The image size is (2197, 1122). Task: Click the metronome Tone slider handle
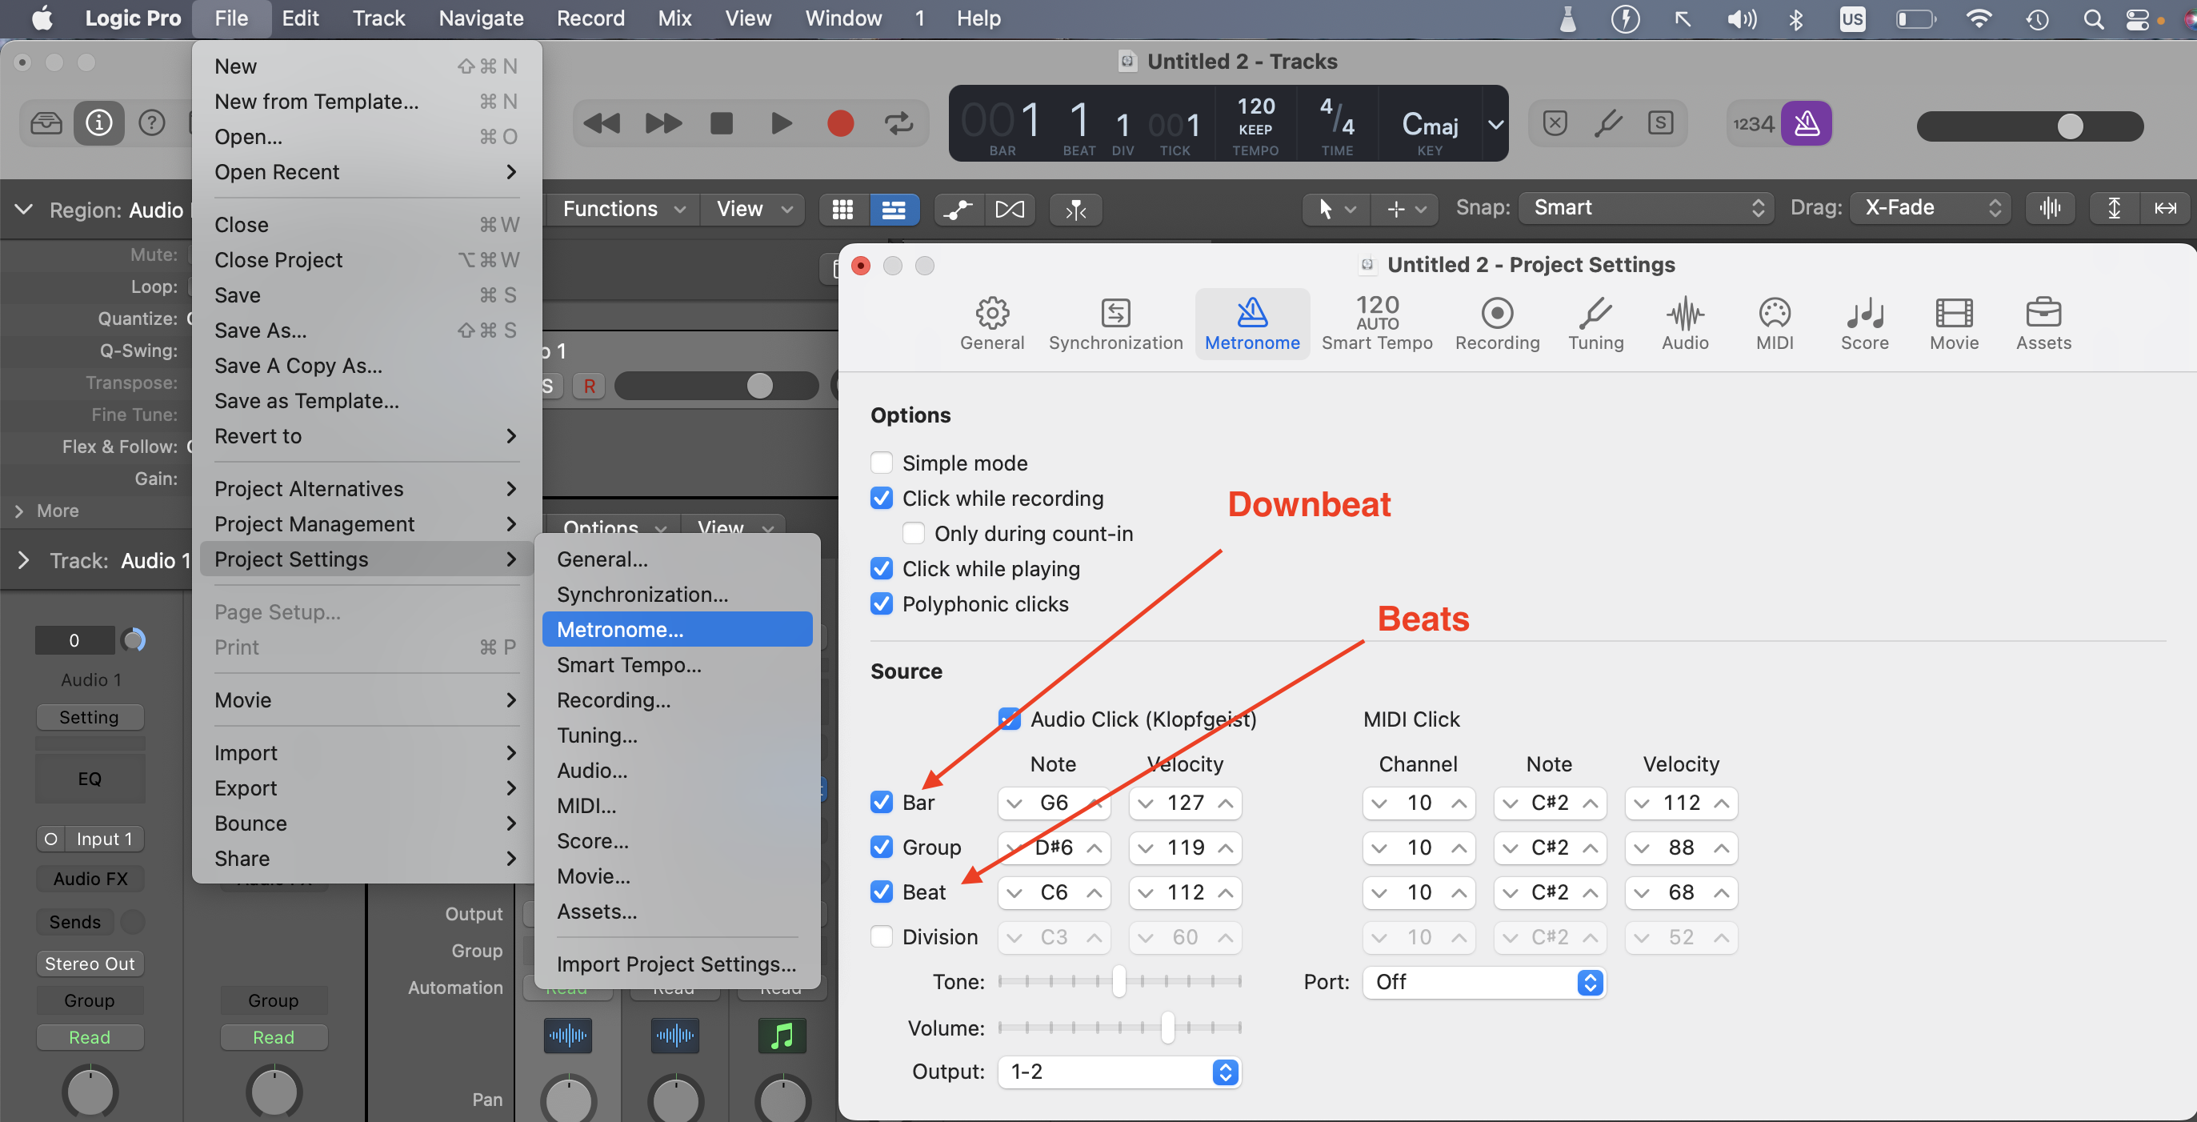[1119, 981]
